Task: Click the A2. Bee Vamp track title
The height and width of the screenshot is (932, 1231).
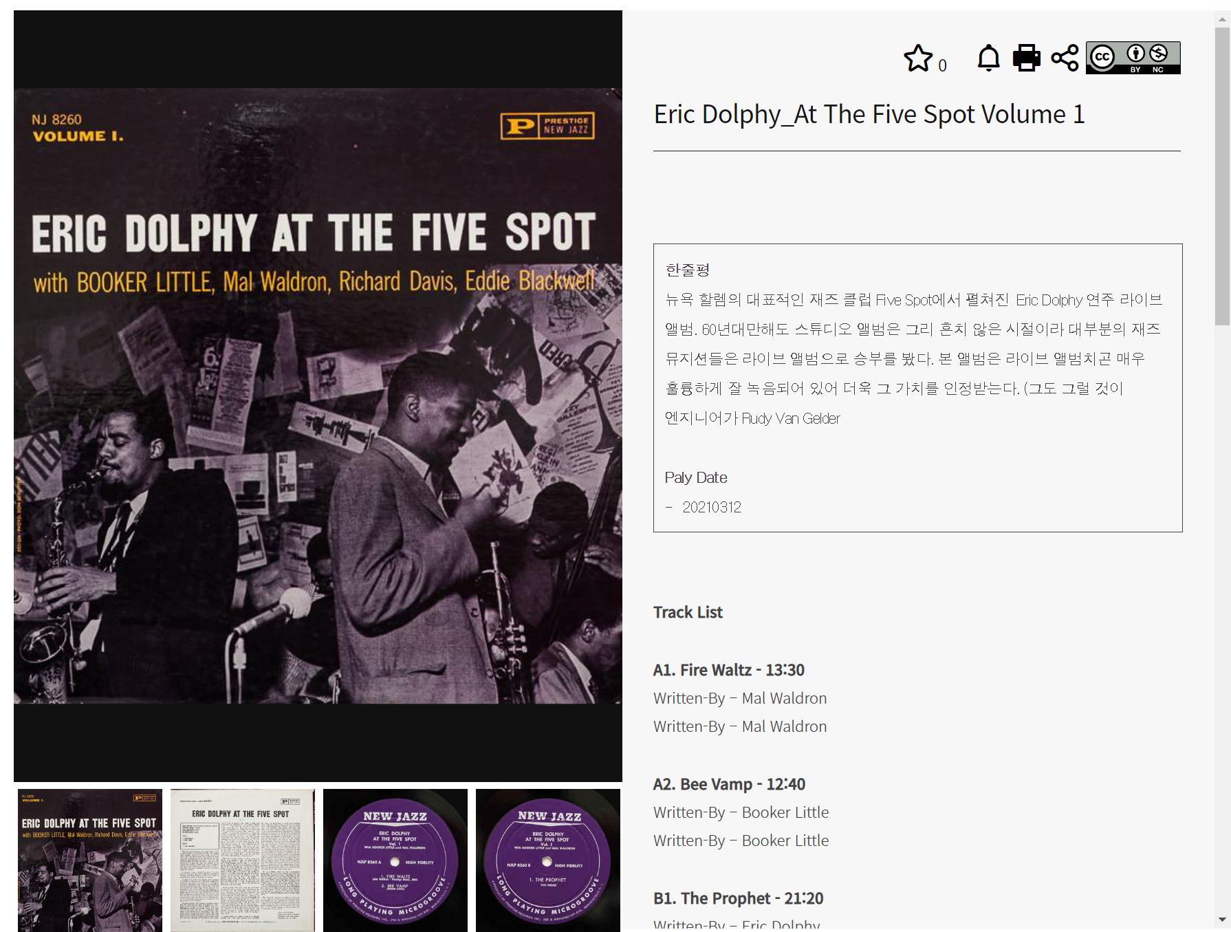Action: [729, 784]
